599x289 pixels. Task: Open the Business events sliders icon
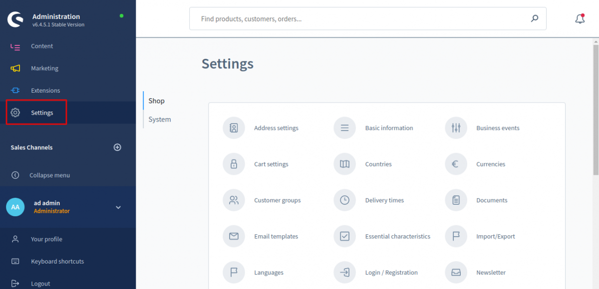tap(456, 128)
